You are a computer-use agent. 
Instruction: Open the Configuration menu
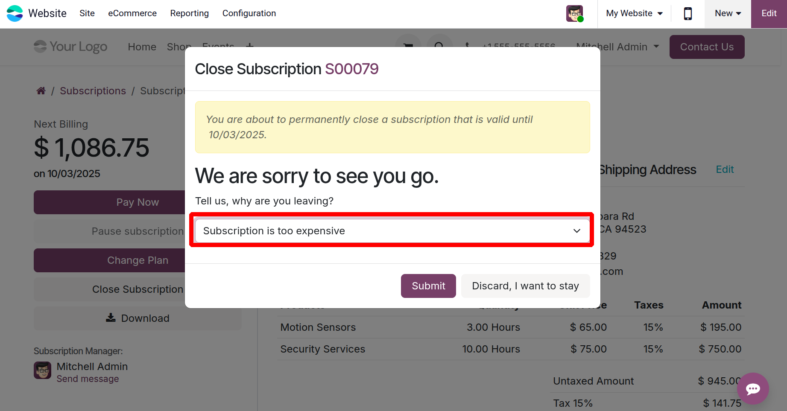click(x=249, y=13)
